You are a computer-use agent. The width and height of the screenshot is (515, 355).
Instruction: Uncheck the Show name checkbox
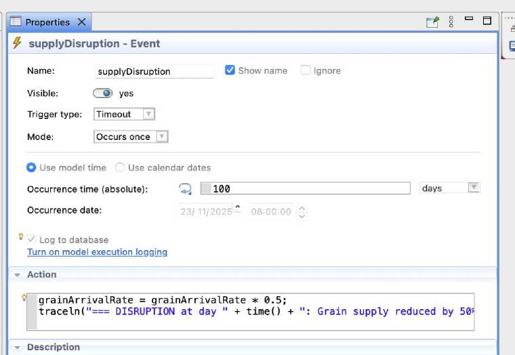click(230, 70)
